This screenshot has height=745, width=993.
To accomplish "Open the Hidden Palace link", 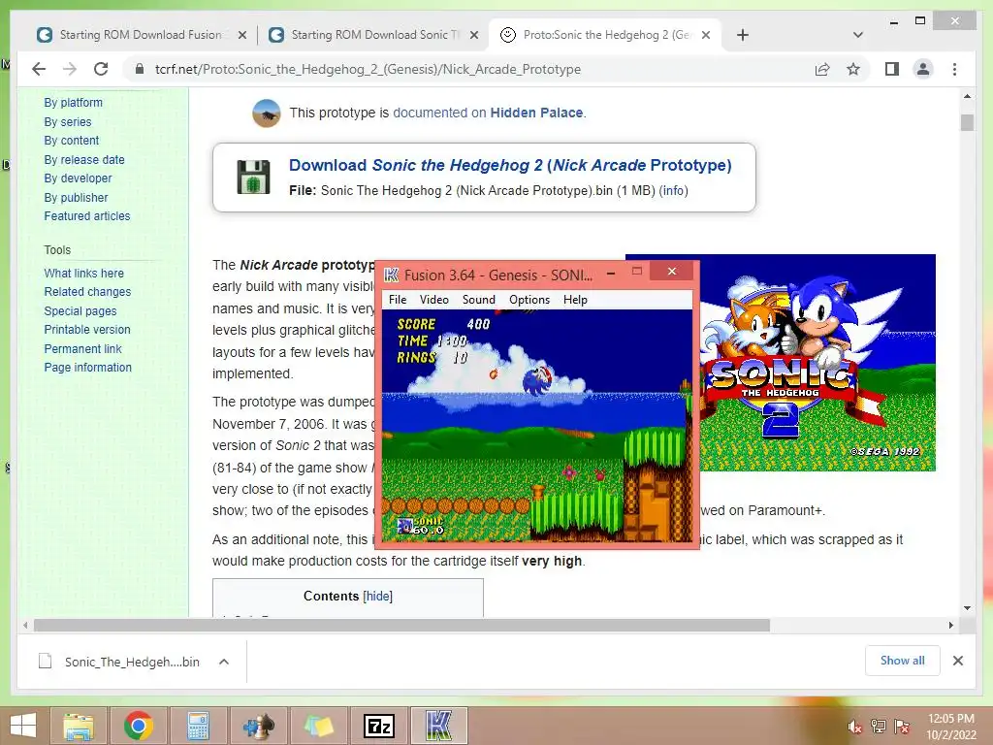I will tap(535, 113).
